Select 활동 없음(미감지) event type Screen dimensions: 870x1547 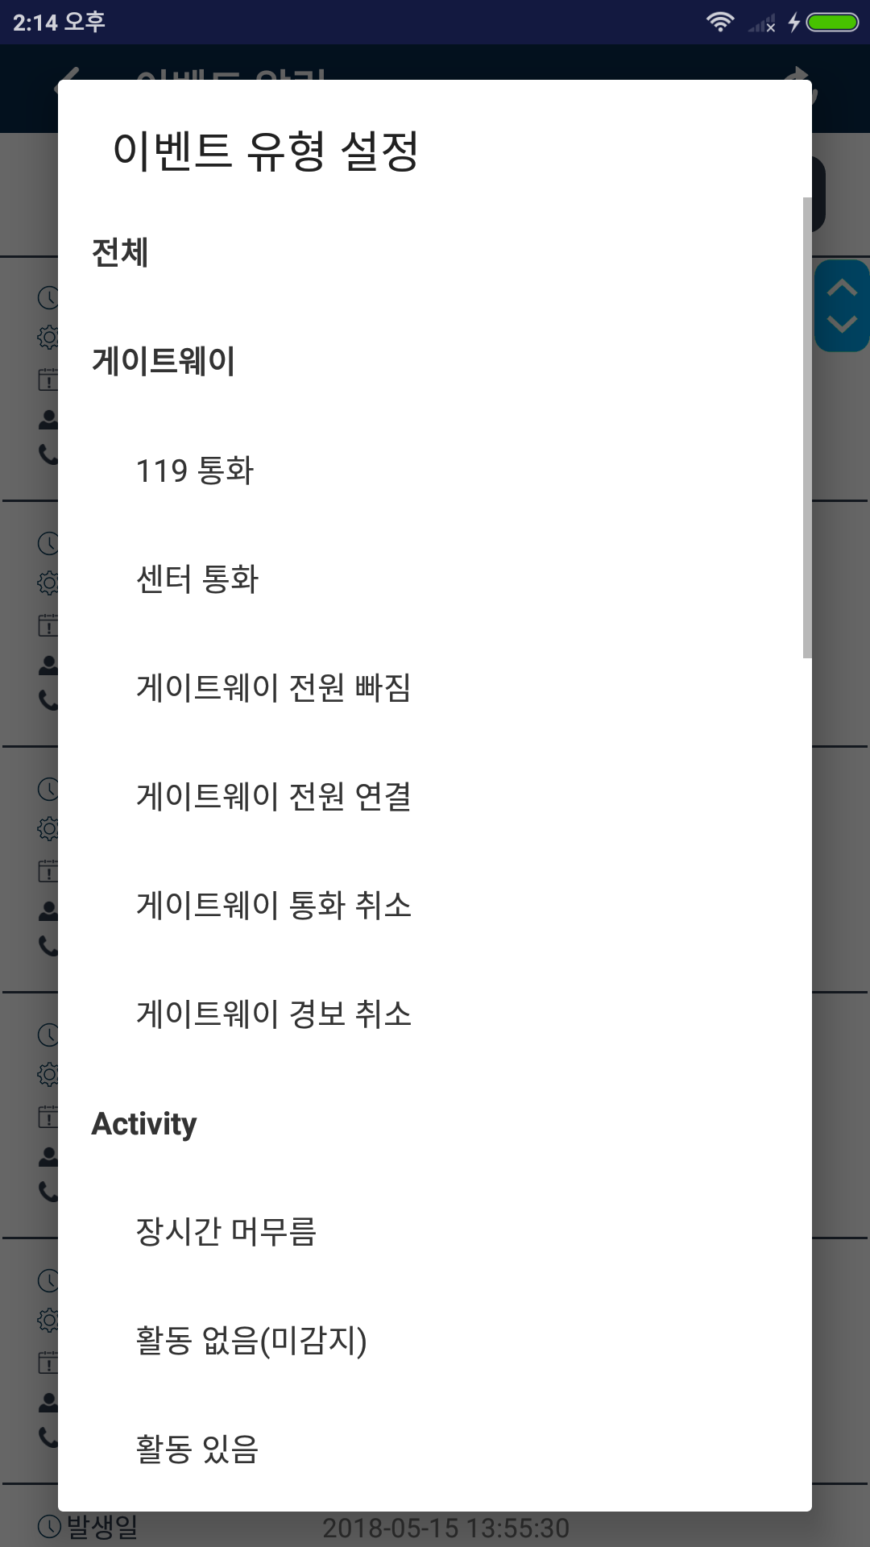(x=251, y=1340)
